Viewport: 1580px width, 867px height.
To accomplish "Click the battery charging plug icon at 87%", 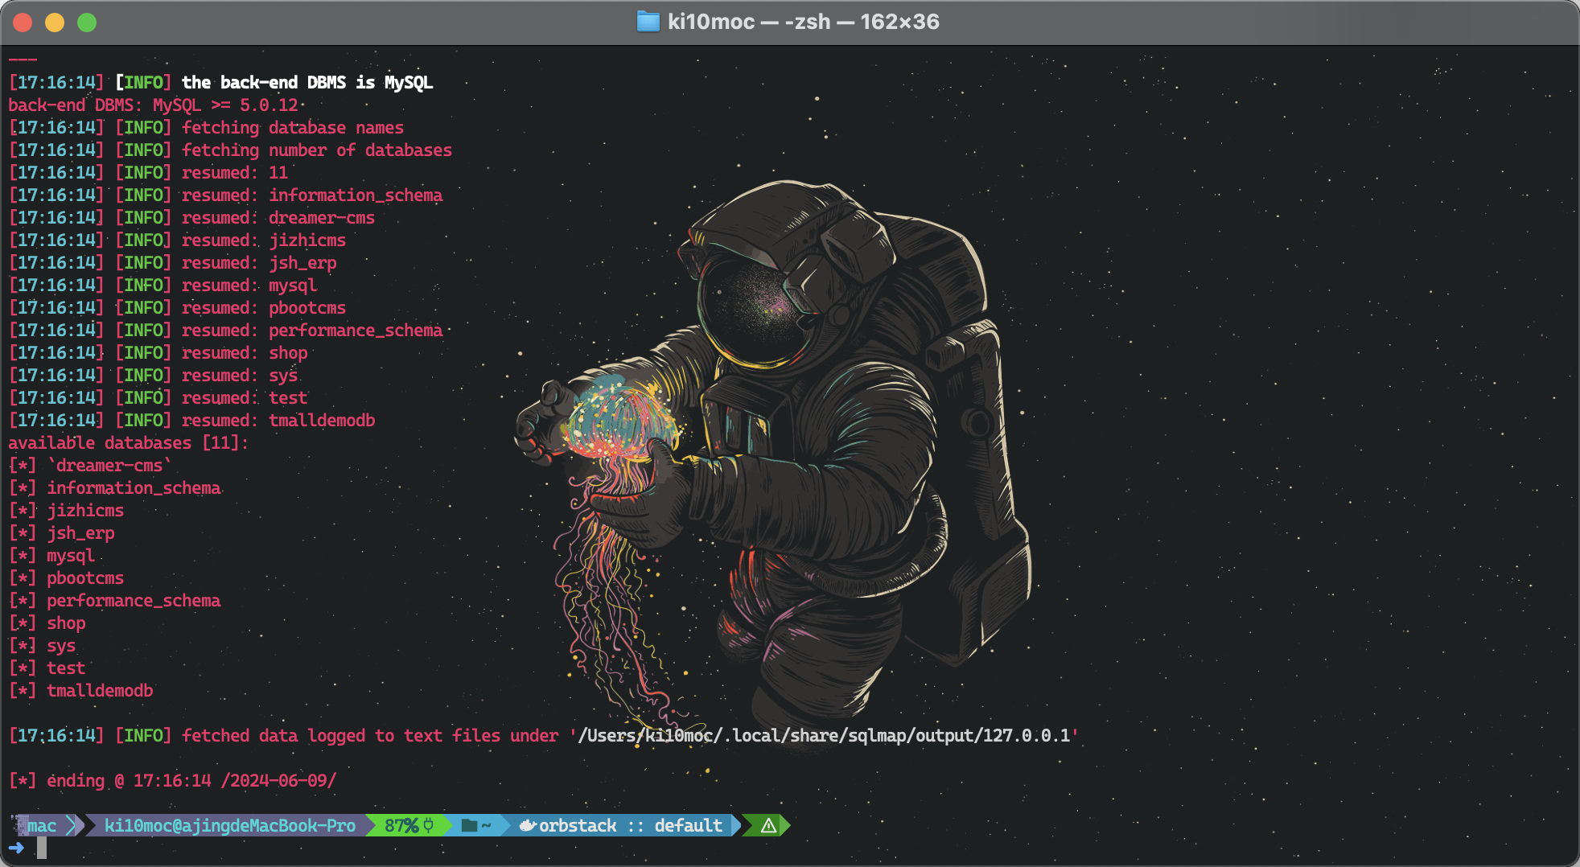I will pos(428,825).
